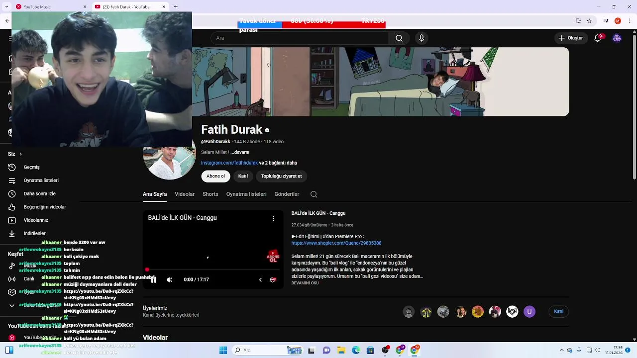Open channel Oynatma listeleri tab
Viewport: 637px width, 358px height.
pyautogui.click(x=246, y=194)
